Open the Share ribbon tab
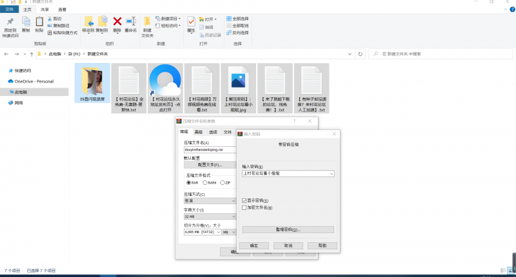Image resolution: width=516 pixels, height=277 pixels. pos(45,10)
